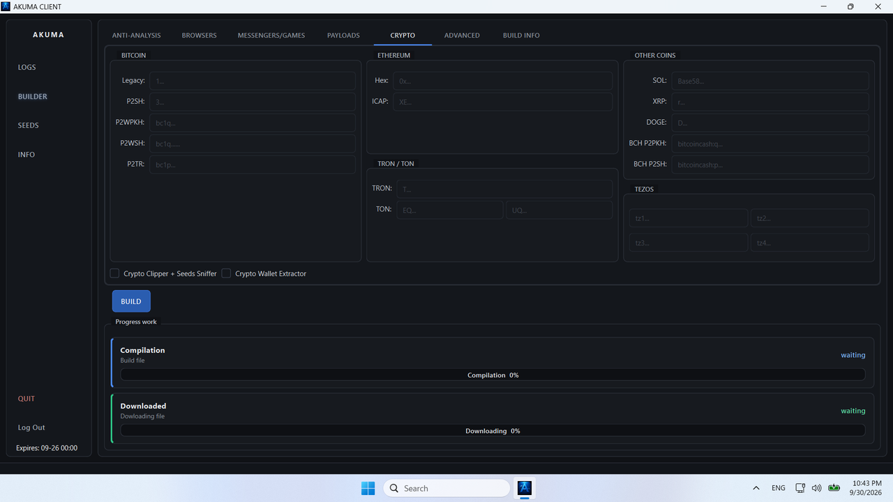
Task: Switch to the ANTI-ANALYSIS tab
Action: point(137,36)
